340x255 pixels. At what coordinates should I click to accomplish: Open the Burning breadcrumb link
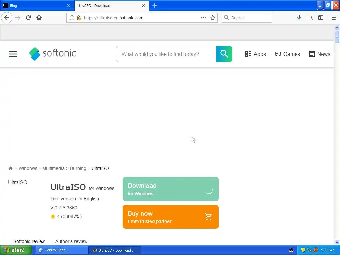point(78,168)
